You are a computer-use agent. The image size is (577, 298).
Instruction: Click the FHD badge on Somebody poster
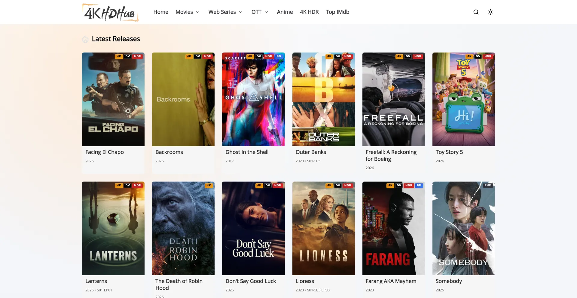coord(488,185)
